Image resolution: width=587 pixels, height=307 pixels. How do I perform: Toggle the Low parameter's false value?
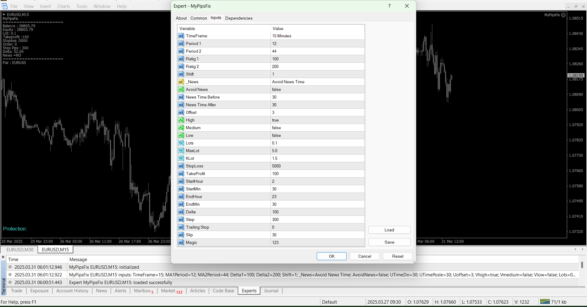click(x=317, y=136)
